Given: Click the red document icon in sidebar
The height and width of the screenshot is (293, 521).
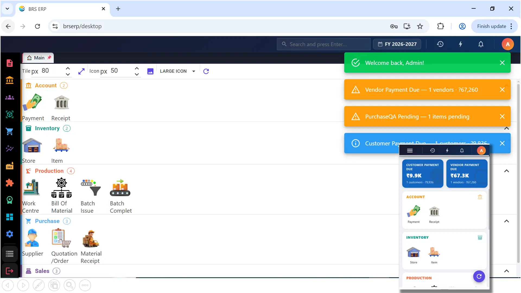Looking at the screenshot, I should click(x=9, y=63).
